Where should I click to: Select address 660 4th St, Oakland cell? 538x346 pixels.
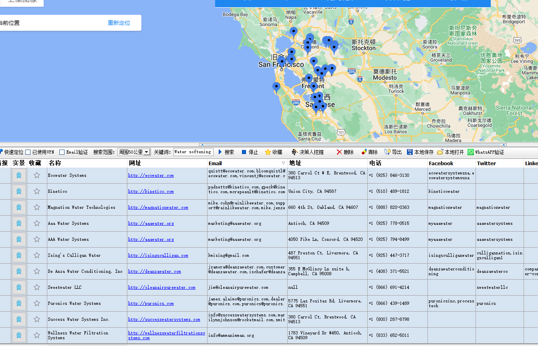point(327,207)
